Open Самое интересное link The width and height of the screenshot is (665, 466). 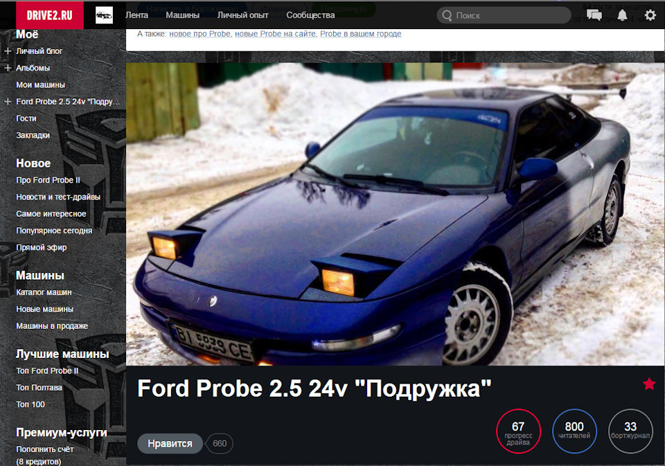point(51,214)
